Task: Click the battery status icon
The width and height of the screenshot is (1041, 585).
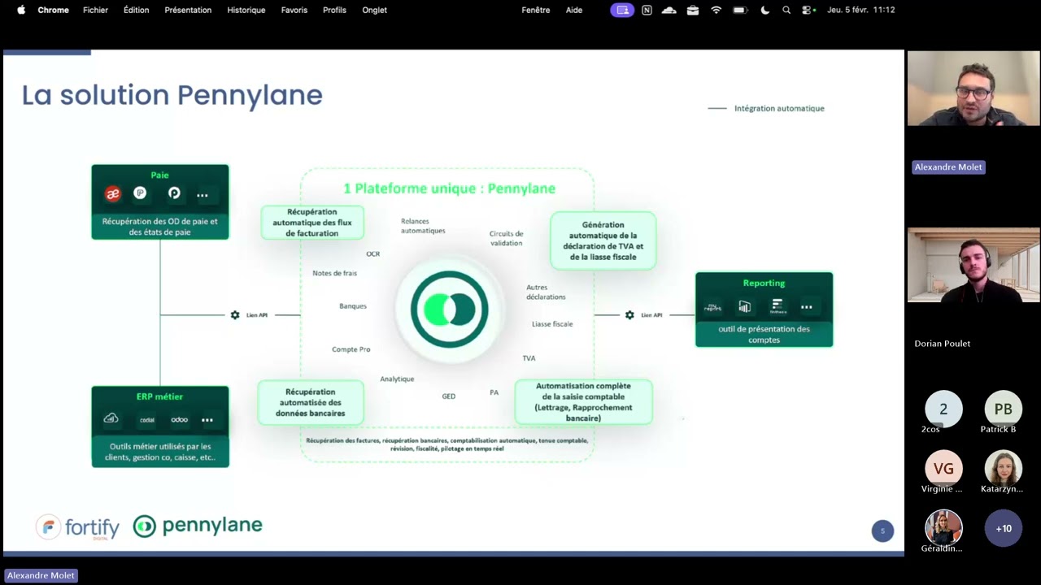Action: coord(740,10)
